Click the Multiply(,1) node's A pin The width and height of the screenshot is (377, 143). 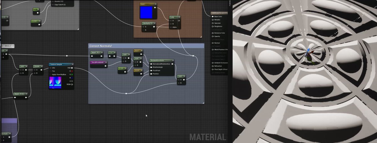(x=144, y=27)
